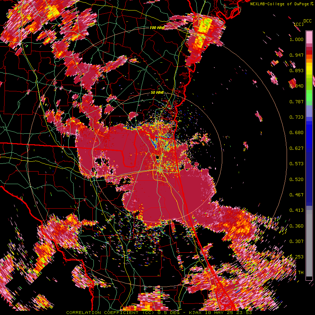Click the [CC] label above the color scale
Screen dimensions: 315x315
point(299,24)
